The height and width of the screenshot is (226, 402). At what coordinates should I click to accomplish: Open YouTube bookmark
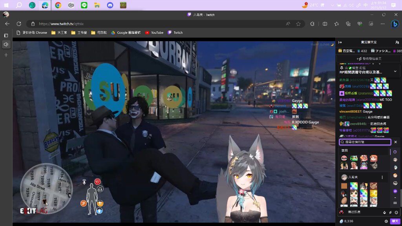[x=154, y=33]
